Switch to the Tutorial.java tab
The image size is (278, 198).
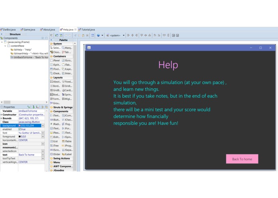87,30
